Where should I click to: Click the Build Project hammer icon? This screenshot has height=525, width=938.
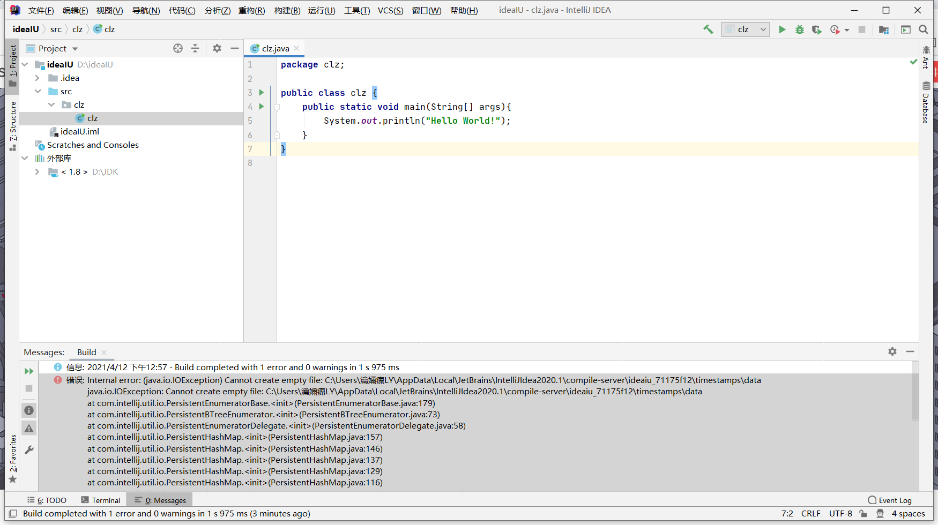click(x=708, y=29)
